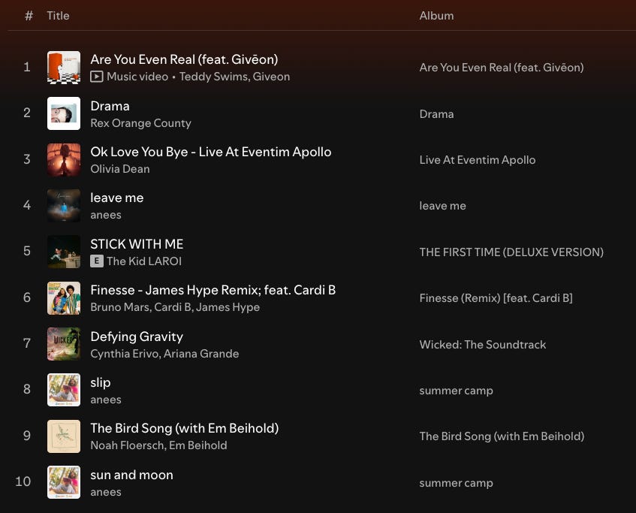Open the Rex Orange County artist link

pyautogui.click(x=140, y=123)
